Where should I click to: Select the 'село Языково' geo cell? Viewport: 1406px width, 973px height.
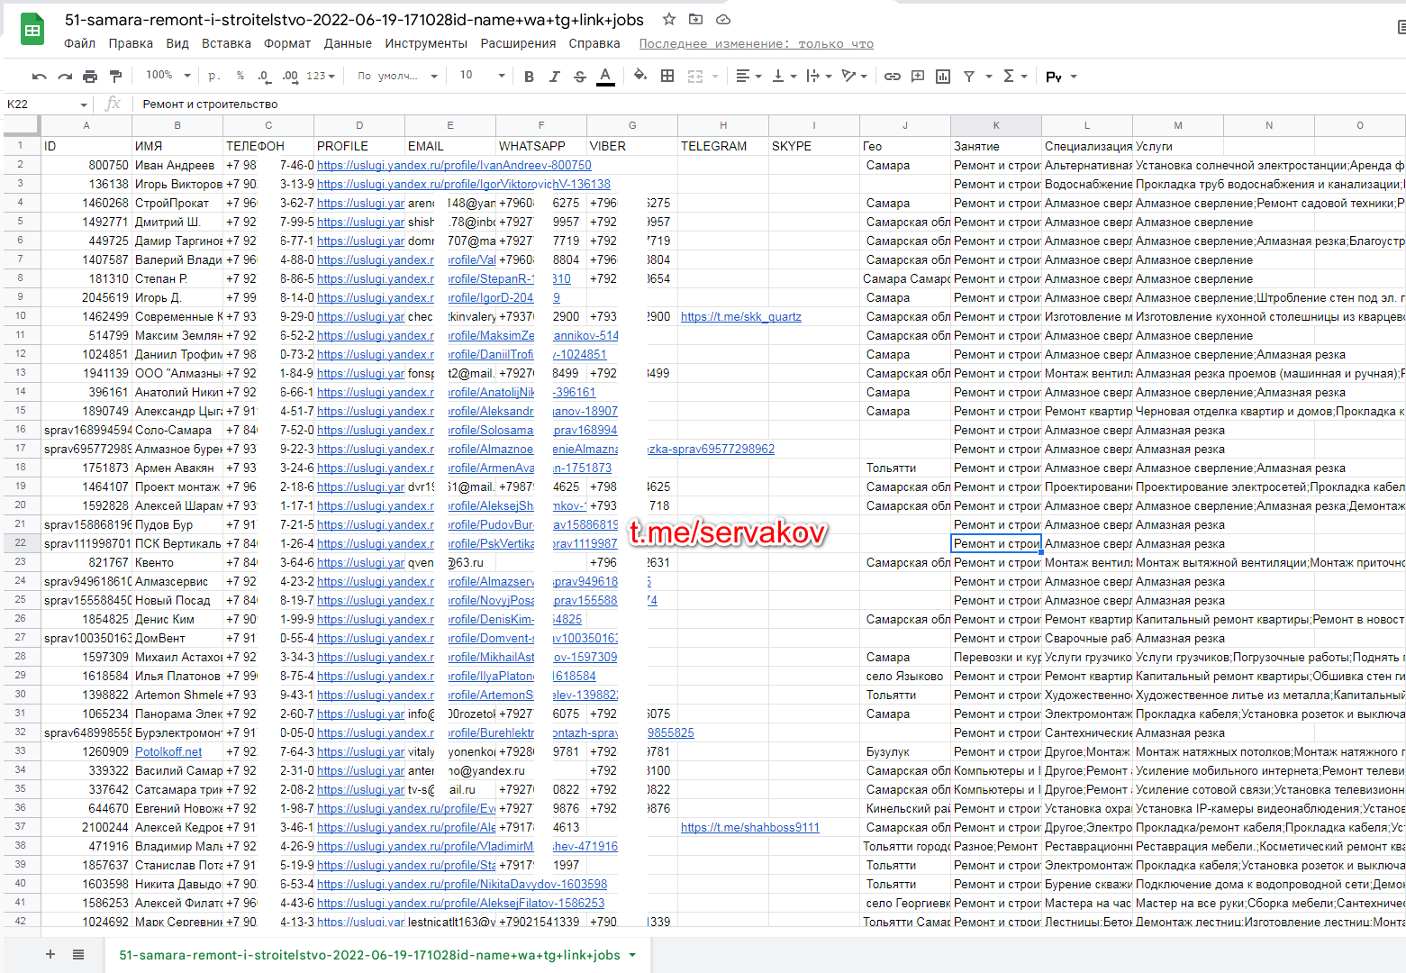[x=905, y=677]
